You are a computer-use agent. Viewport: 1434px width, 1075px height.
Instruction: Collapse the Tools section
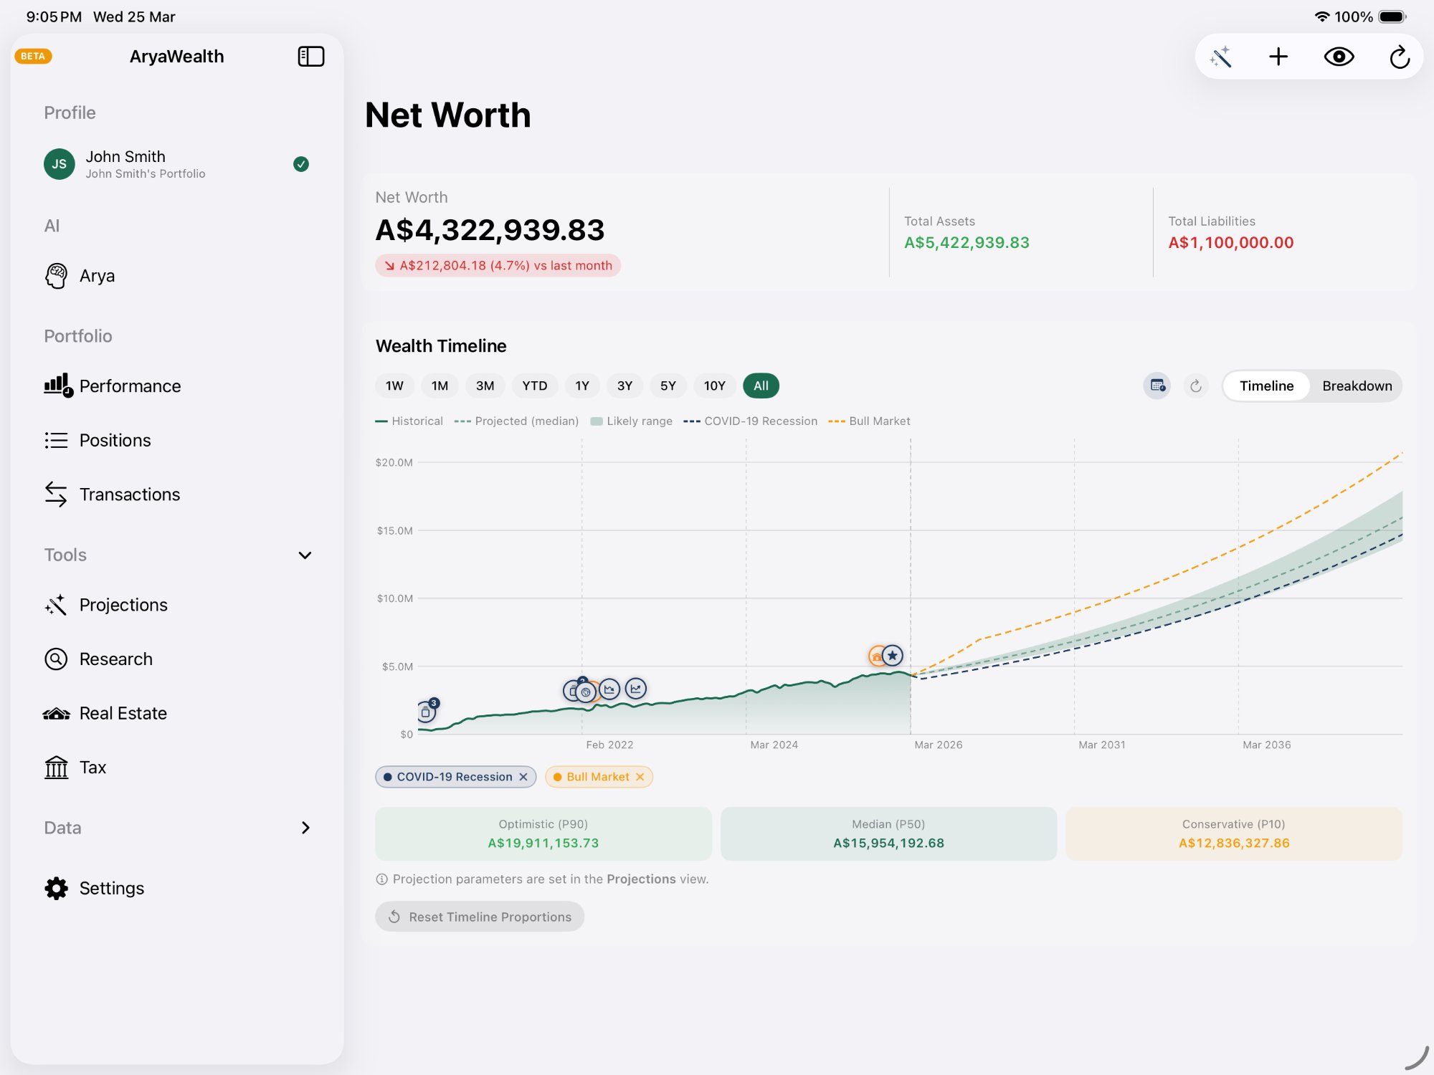pyautogui.click(x=305, y=555)
